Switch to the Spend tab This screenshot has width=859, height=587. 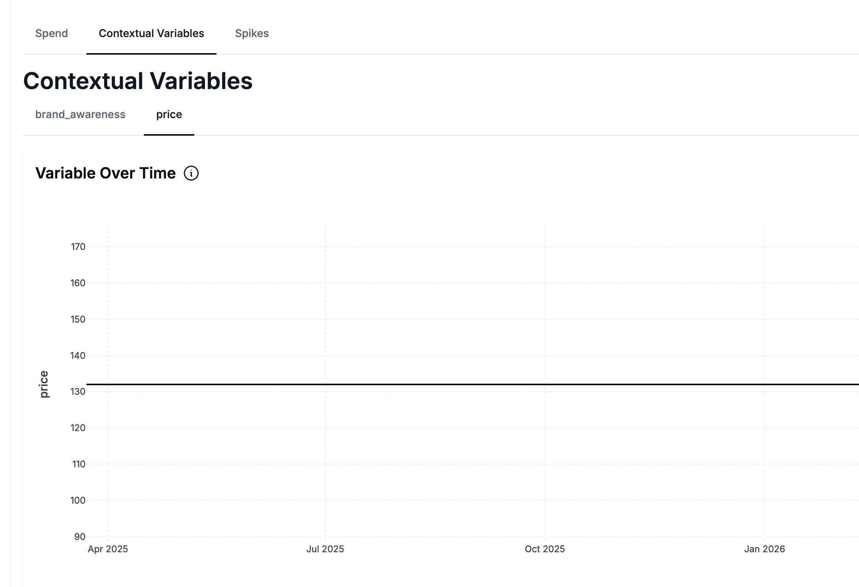click(52, 34)
